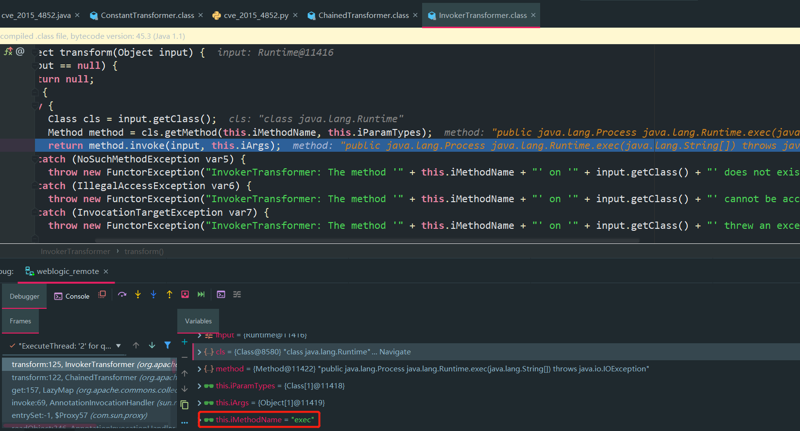Click Step Out up arrow
800x431 pixels.
[170, 295]
